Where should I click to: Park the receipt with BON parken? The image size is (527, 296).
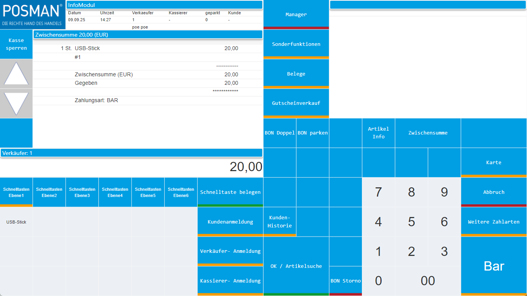click(x=312, y=133)
